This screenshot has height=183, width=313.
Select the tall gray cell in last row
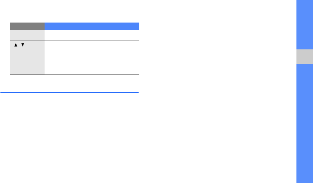click(x=27, y=62)
